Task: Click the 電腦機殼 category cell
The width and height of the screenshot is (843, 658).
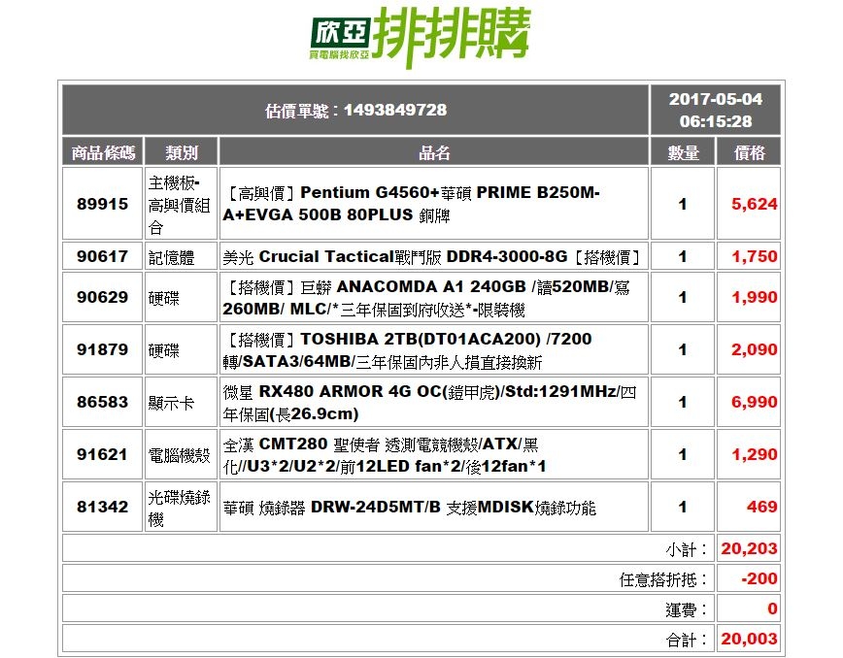Action: tap(181, 454)
